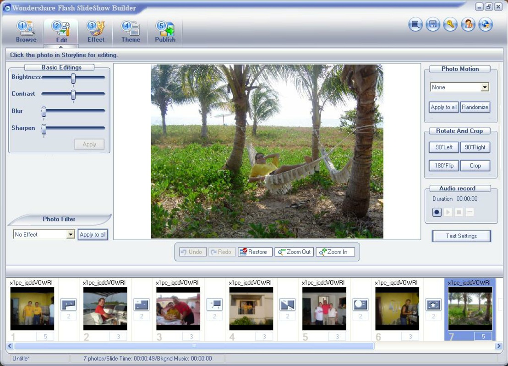Click circle transition icon between photos 5 and 6
This screenshot has height=366, width=508.
point(360,305)
